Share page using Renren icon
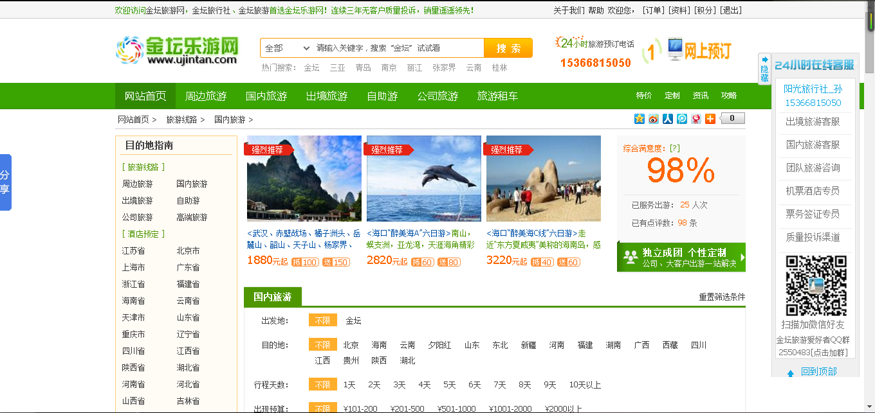875x413 pixels. tap(667, 119)
